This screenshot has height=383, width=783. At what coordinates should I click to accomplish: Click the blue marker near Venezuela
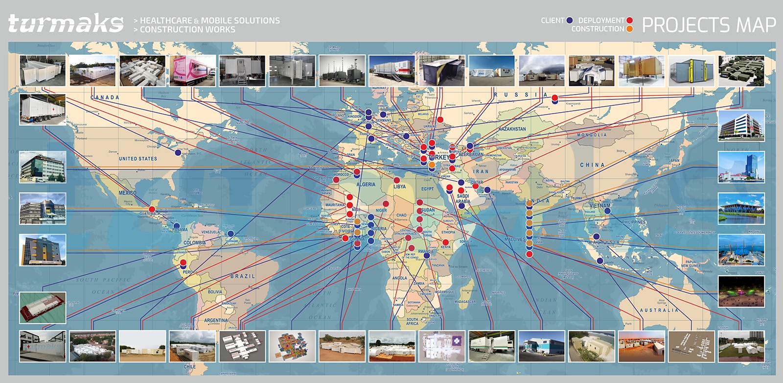tap(230, 234)
